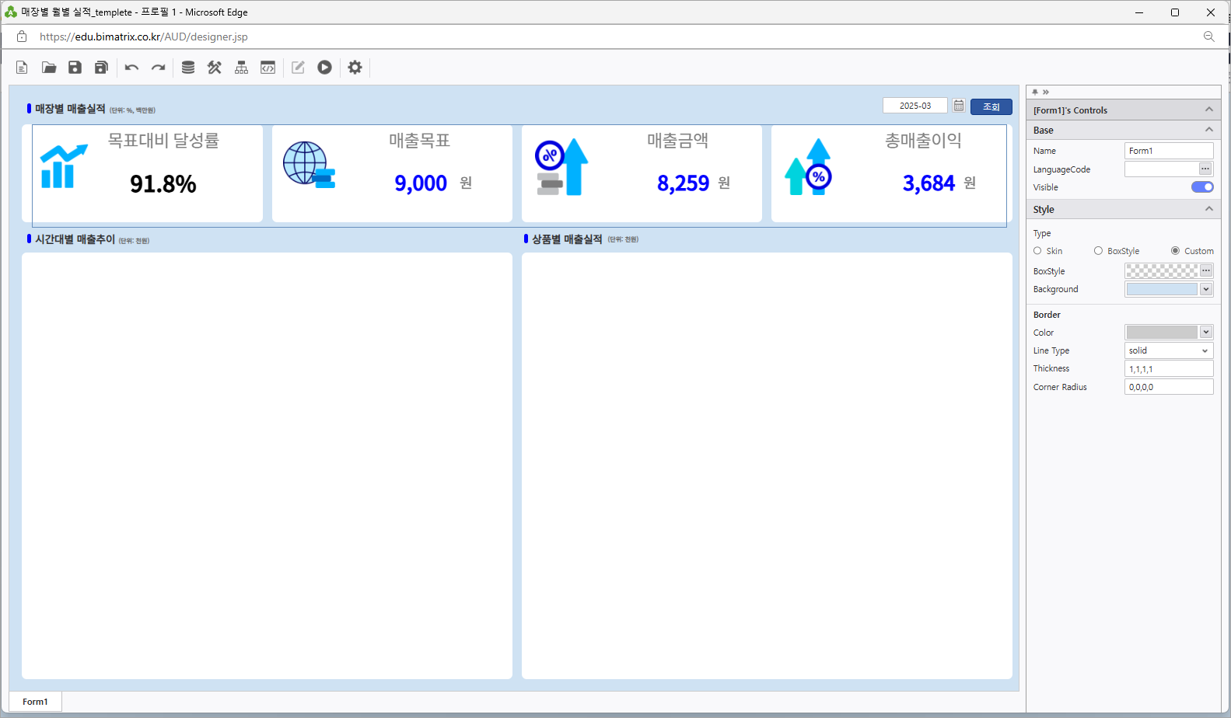
Task: Open the Border Color dropdown arrow
Action: pyautogui.click(x=1206, y=333)
